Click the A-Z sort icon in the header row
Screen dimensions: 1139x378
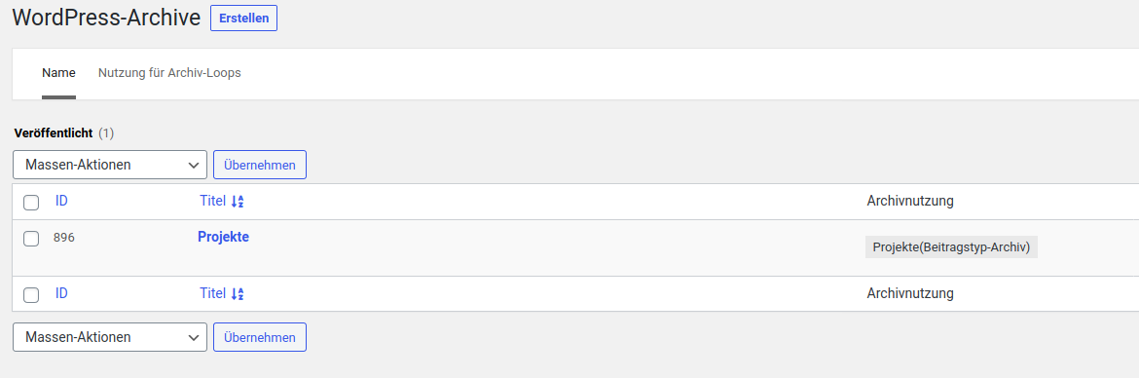(x=238, y=202)
